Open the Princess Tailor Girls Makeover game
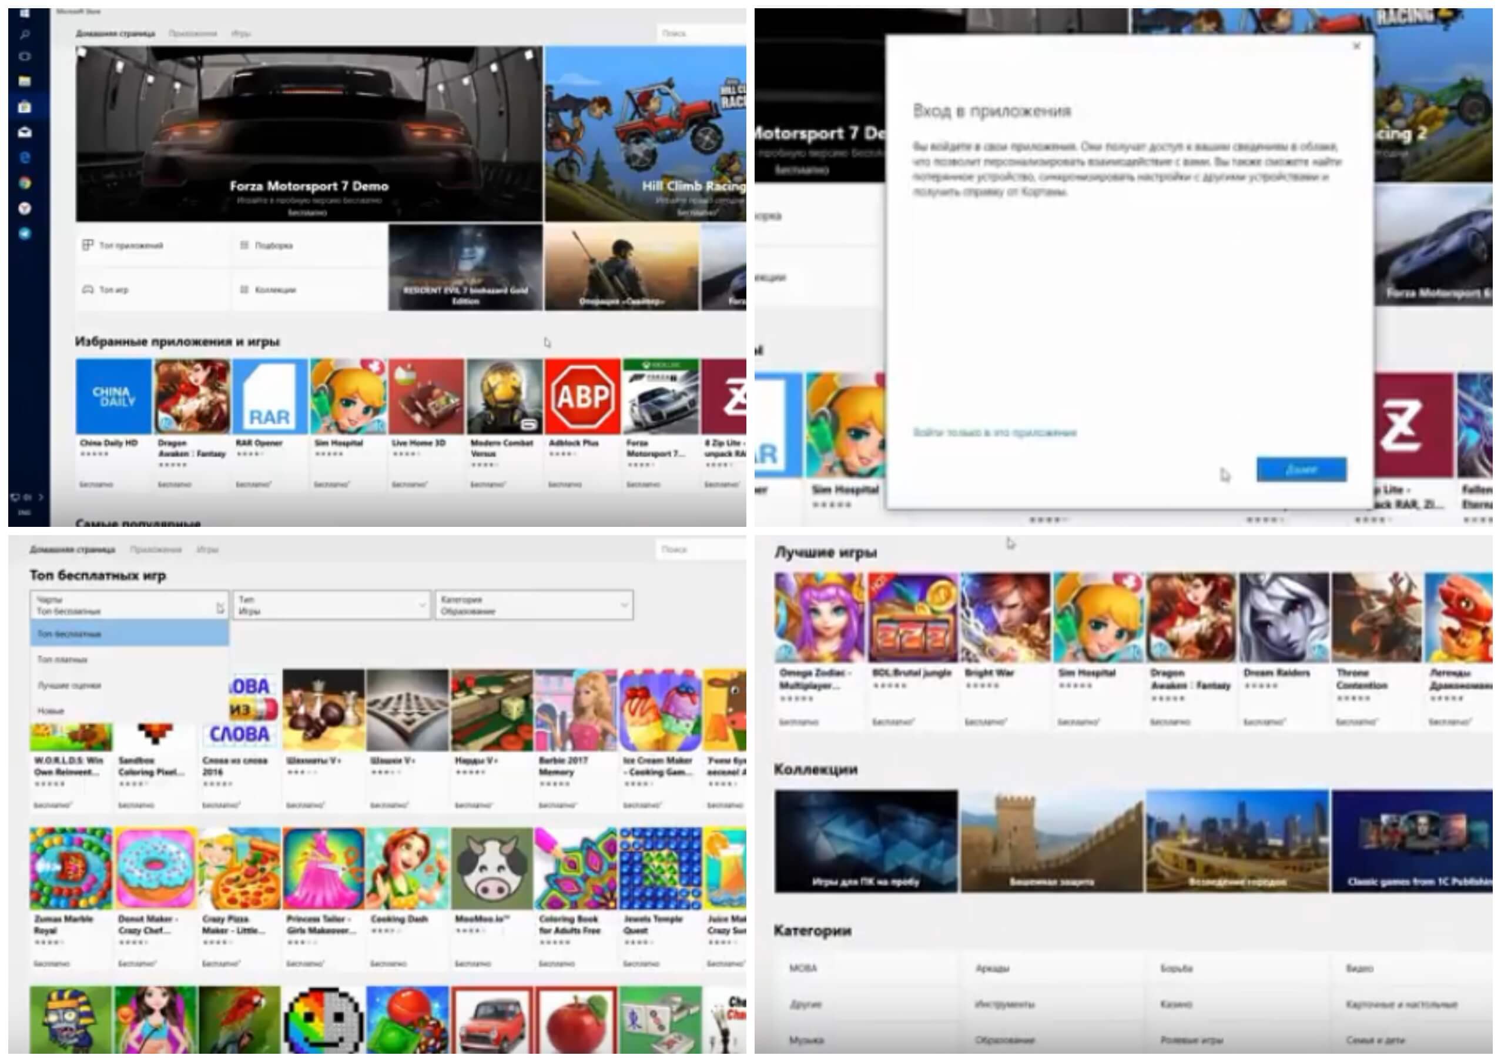This screenshot has width=1501, height=1062. pos(324,899)
